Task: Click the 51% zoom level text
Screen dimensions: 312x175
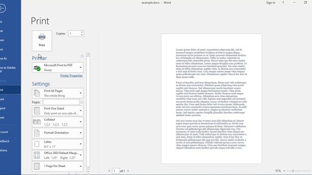Action: click(x=278, y=171)
